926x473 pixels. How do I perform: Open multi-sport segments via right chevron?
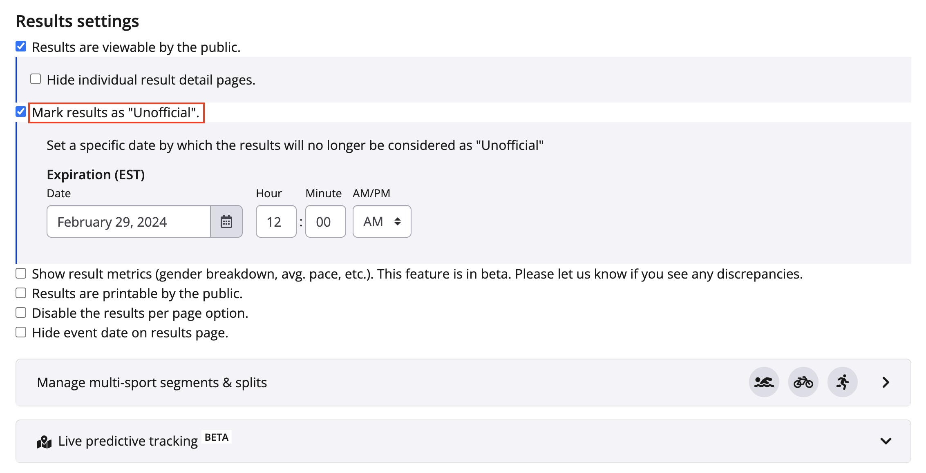885,382
